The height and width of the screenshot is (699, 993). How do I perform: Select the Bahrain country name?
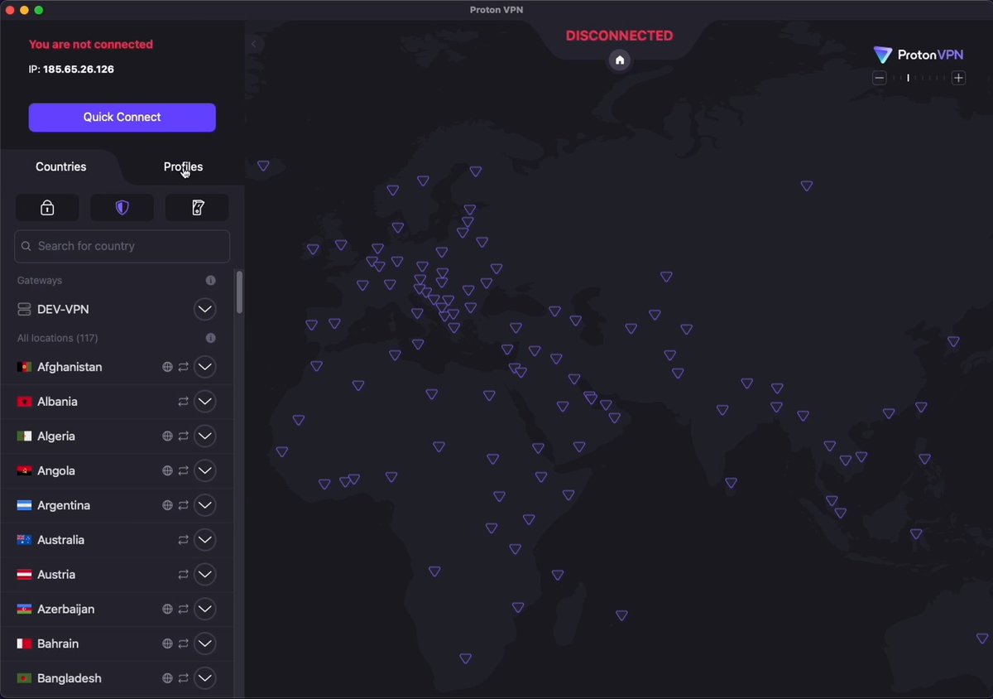58,644
